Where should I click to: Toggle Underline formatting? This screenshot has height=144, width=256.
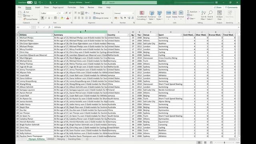49,18
